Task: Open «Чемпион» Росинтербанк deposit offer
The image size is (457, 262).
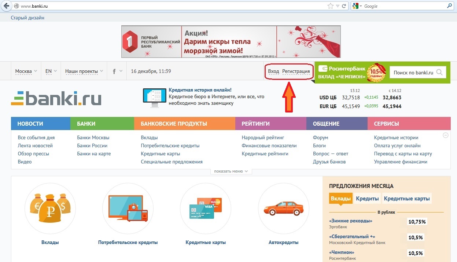Action: point(342,252)
